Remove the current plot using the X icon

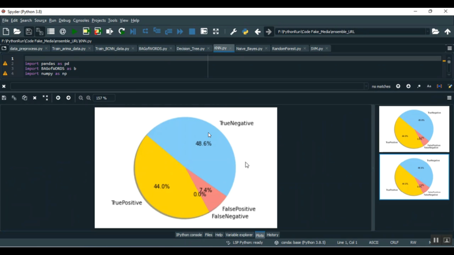[35, 98]
